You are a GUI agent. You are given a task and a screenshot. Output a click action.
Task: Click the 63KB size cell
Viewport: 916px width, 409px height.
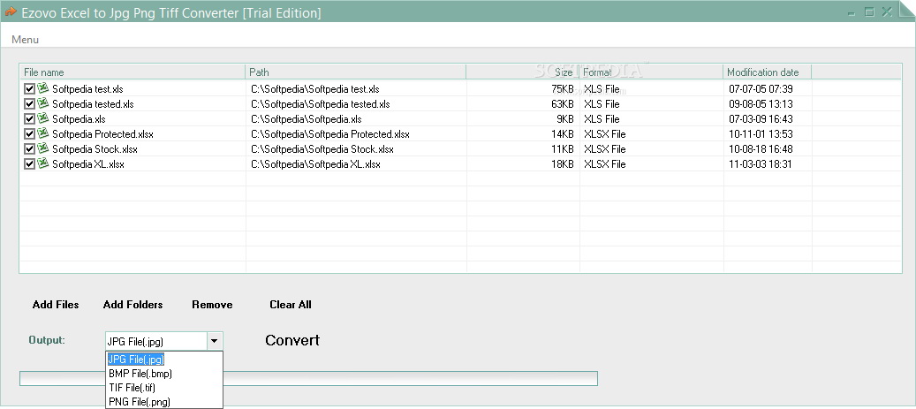[563, 104]
